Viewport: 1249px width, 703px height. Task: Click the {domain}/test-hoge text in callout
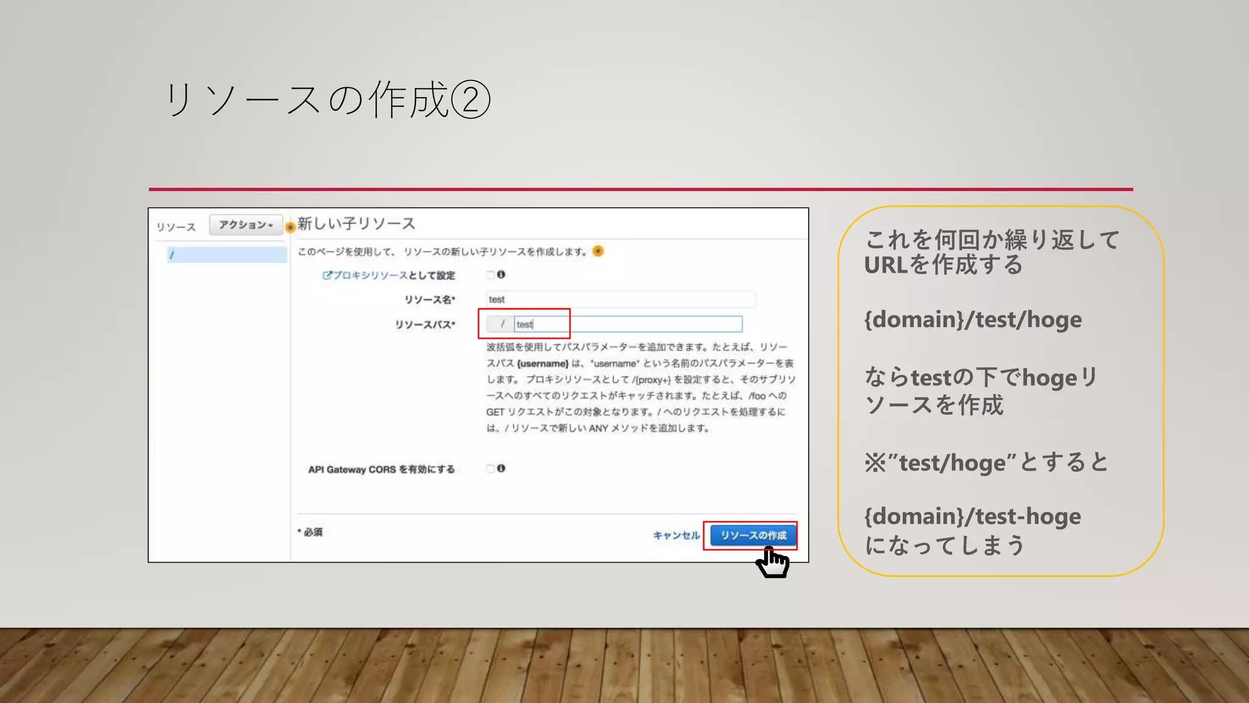[x=972, y=517]
